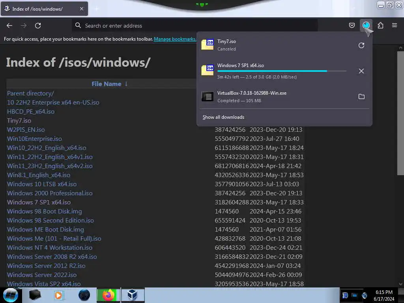The width and height of the screenshot is (404, 303).
Task: Download HBCD_PE_x64.iso
Action: point(31,111)
